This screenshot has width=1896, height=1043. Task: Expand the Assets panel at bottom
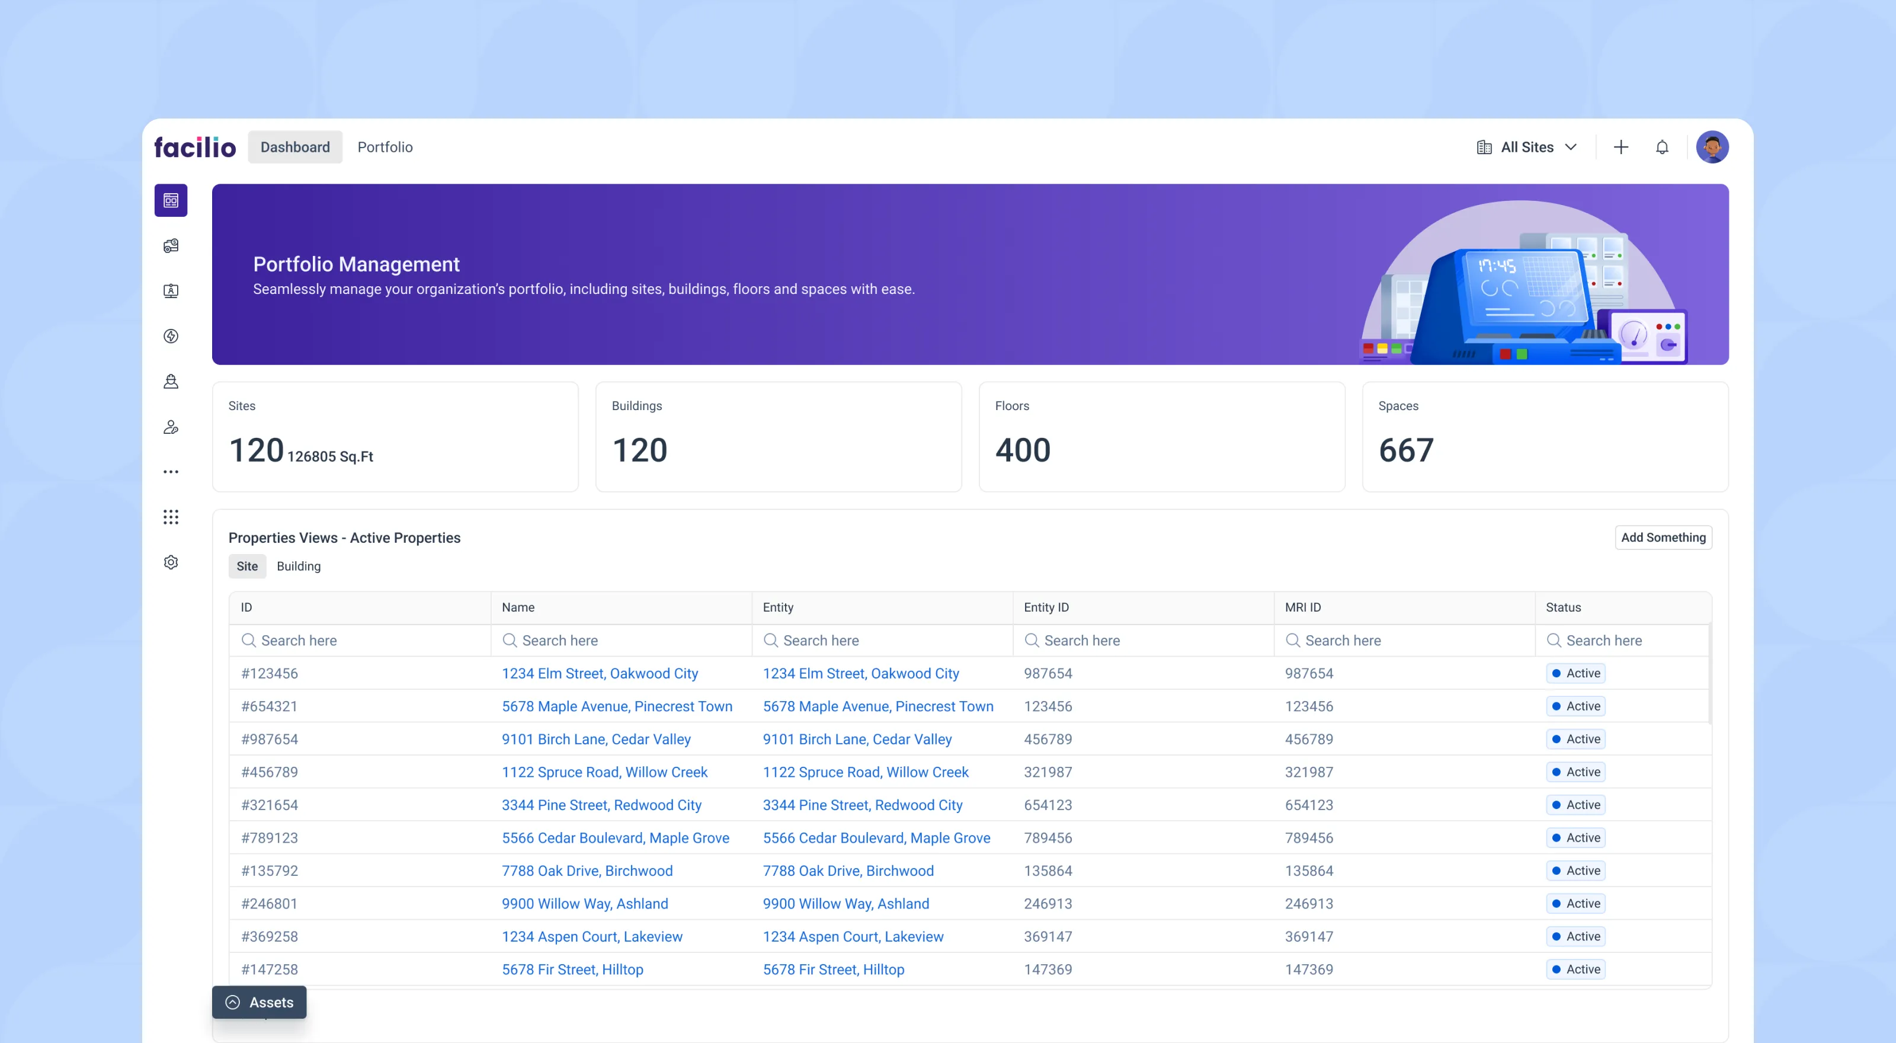[x=259, y=1002]
